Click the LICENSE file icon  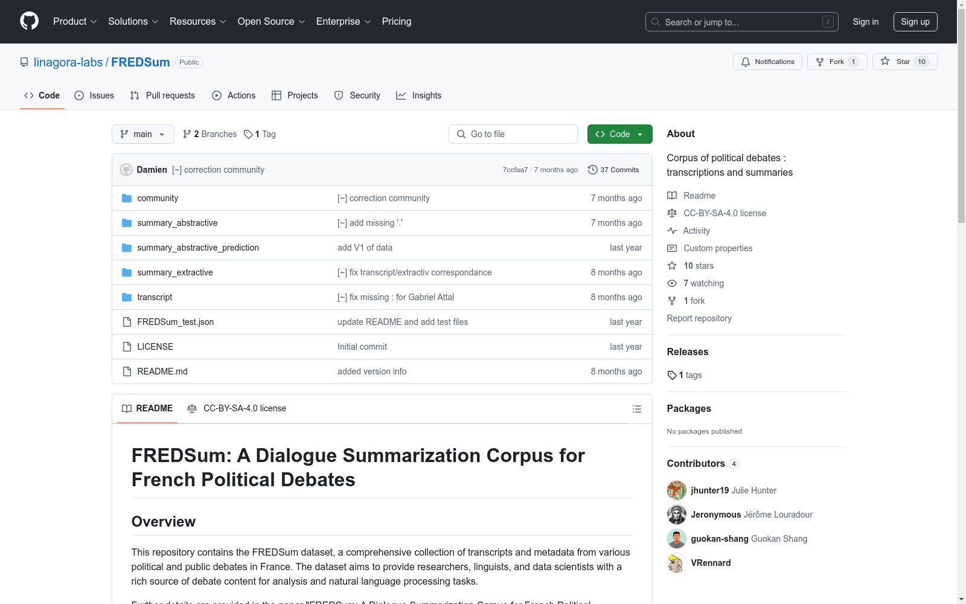(x=127, y=347)
